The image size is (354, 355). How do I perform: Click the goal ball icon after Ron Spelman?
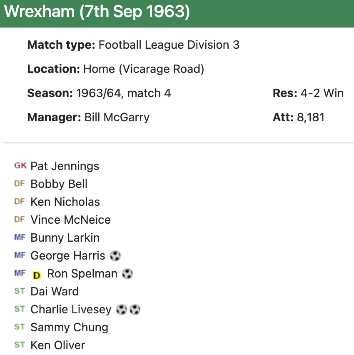pyautogui.click(x=127, y=273)
